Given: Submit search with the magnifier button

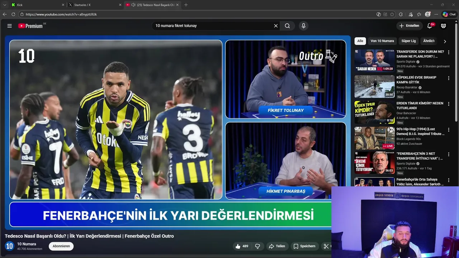Looking at the screenshot, I should point(287,26).
